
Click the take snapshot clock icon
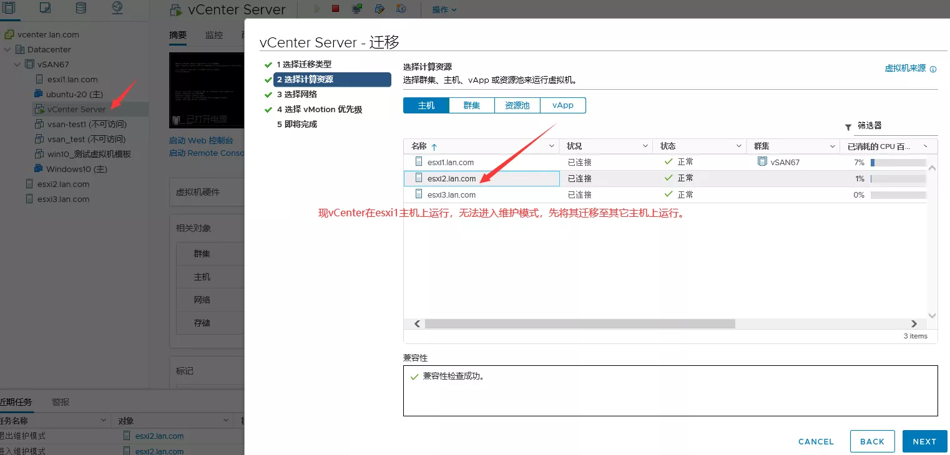click(401, 9)
